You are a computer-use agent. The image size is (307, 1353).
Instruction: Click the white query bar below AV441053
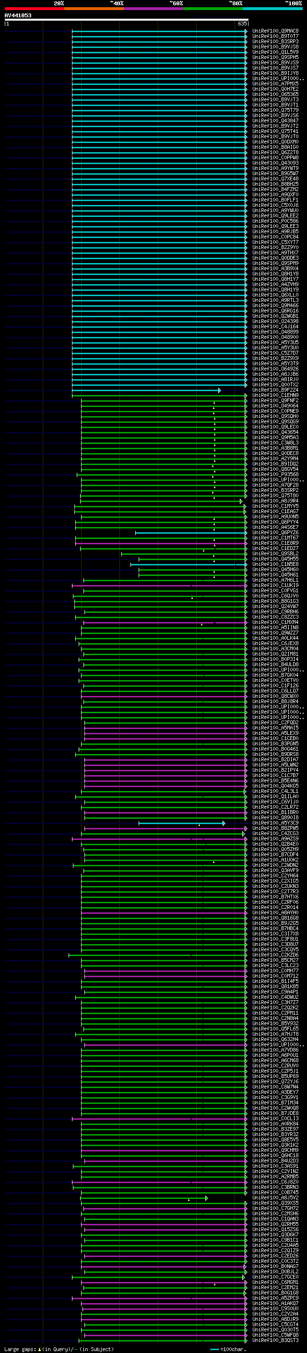[x=127, y=19]
